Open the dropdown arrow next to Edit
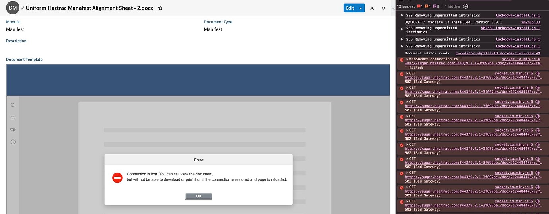 (360, 8)
